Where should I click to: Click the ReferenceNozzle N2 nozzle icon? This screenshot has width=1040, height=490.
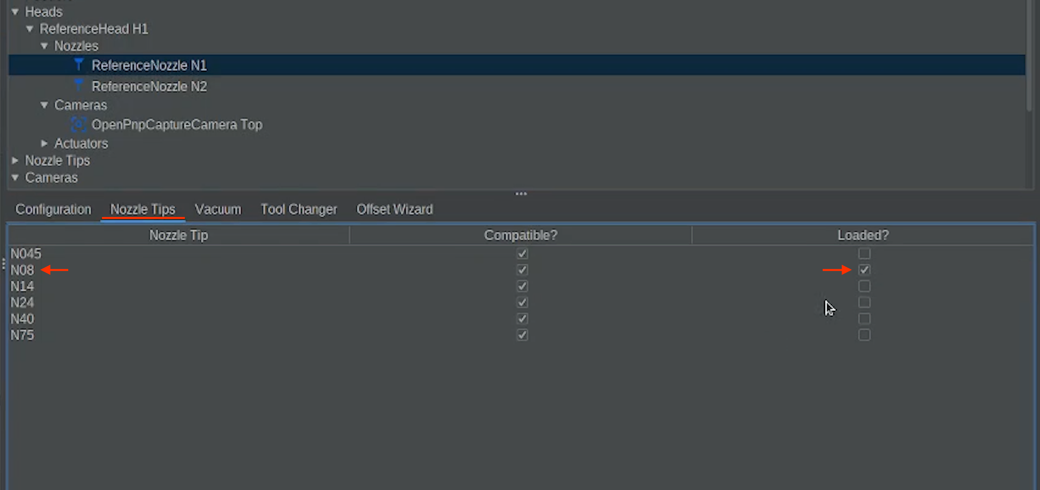78,86
